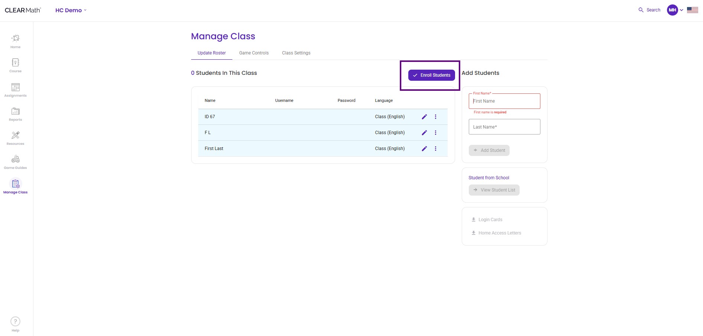Open the kebab menu for student F L
This screenshot has width=703, height=336.
(435, 132)
